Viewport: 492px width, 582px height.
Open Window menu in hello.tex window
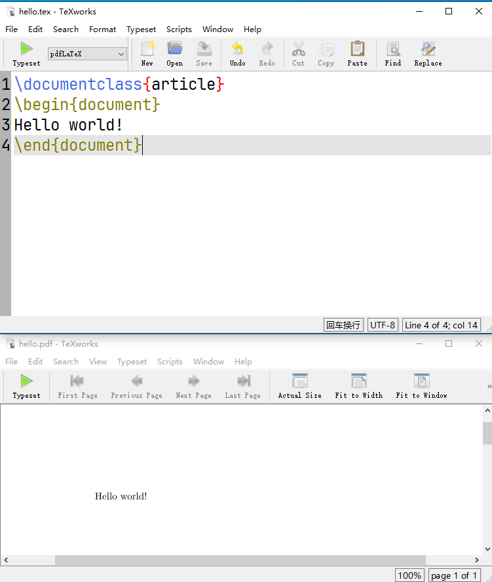point(218,29)
